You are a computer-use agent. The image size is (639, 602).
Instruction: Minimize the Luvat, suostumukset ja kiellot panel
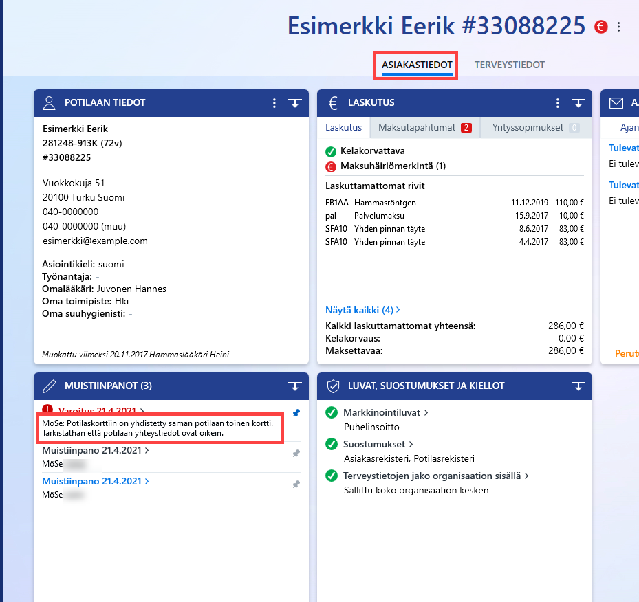[578, 386]
